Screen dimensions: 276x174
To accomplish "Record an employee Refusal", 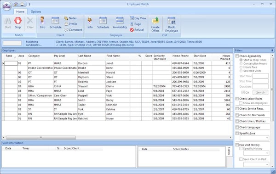I will click(137, 30).
